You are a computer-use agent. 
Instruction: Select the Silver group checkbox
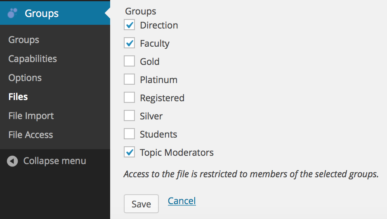pos(129,116)
